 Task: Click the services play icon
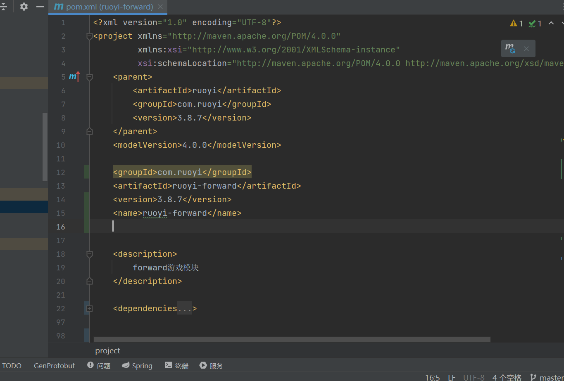tap(203, 365)
